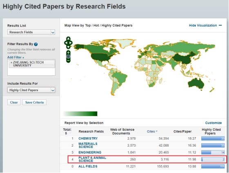Screen dimensions: 229x173
Task: Zoom in on the map with the plus
Action: 68,53
